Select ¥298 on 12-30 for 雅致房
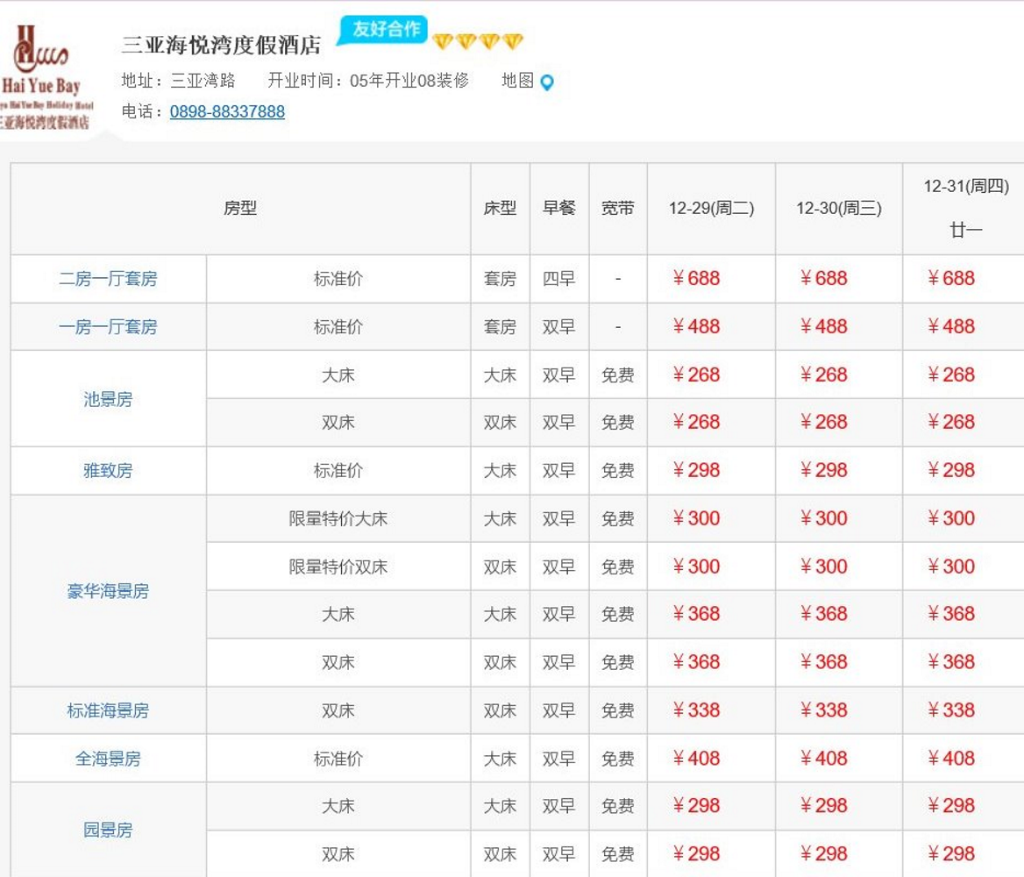Image resolution: width=1024 pixels, height=877 pixels. (x=823, y=471)
